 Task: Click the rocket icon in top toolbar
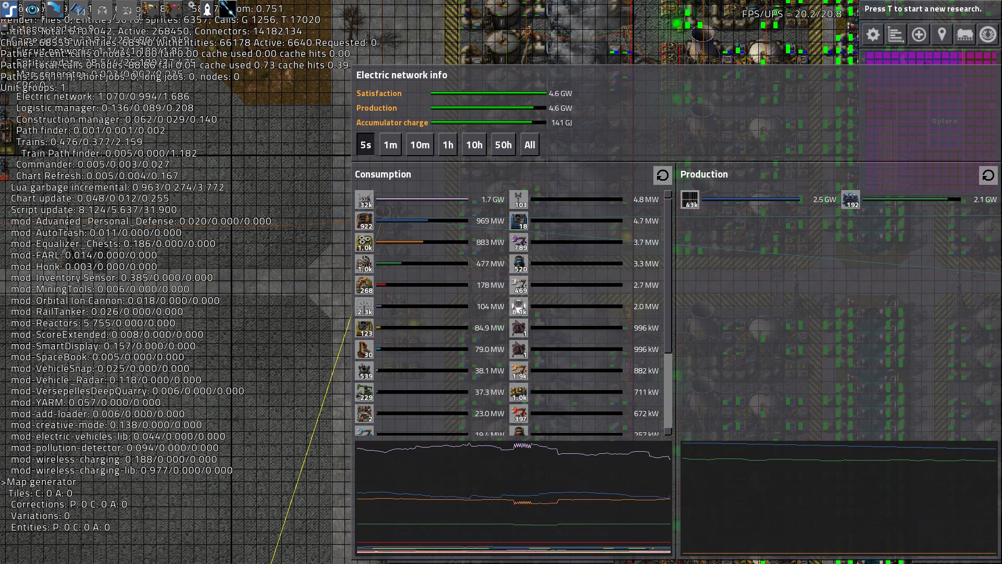click(x=207, y=9)
